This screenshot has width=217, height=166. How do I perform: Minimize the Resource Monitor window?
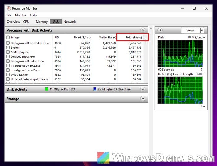click(182, 8)
